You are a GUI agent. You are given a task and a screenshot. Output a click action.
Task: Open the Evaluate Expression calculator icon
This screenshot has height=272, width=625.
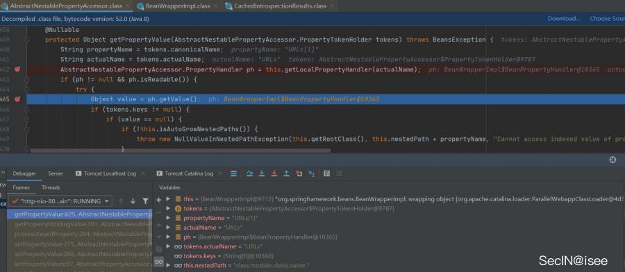click(326, 173)
